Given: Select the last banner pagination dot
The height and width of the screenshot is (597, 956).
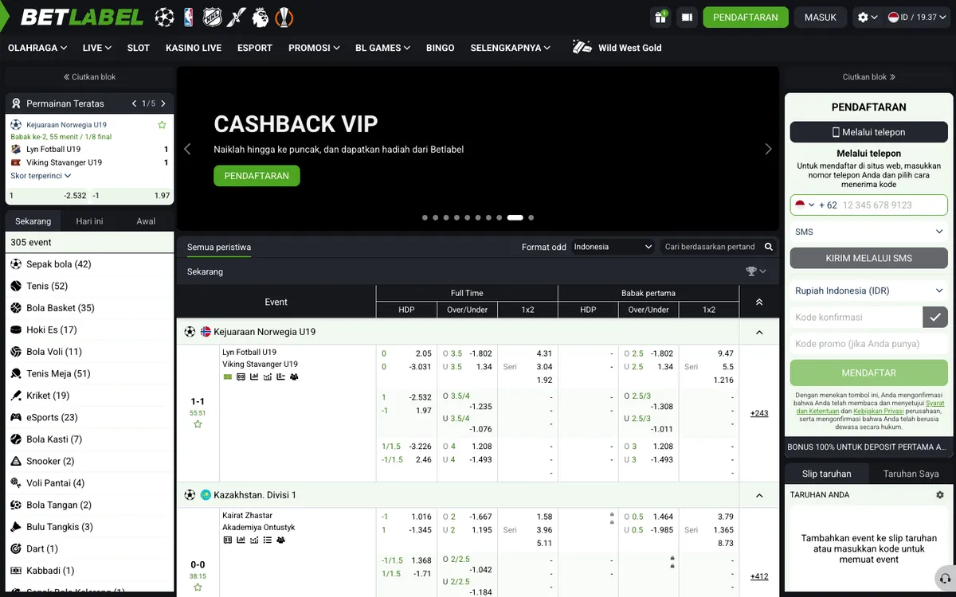Looking at the screenshot, I should coord(531,217).
